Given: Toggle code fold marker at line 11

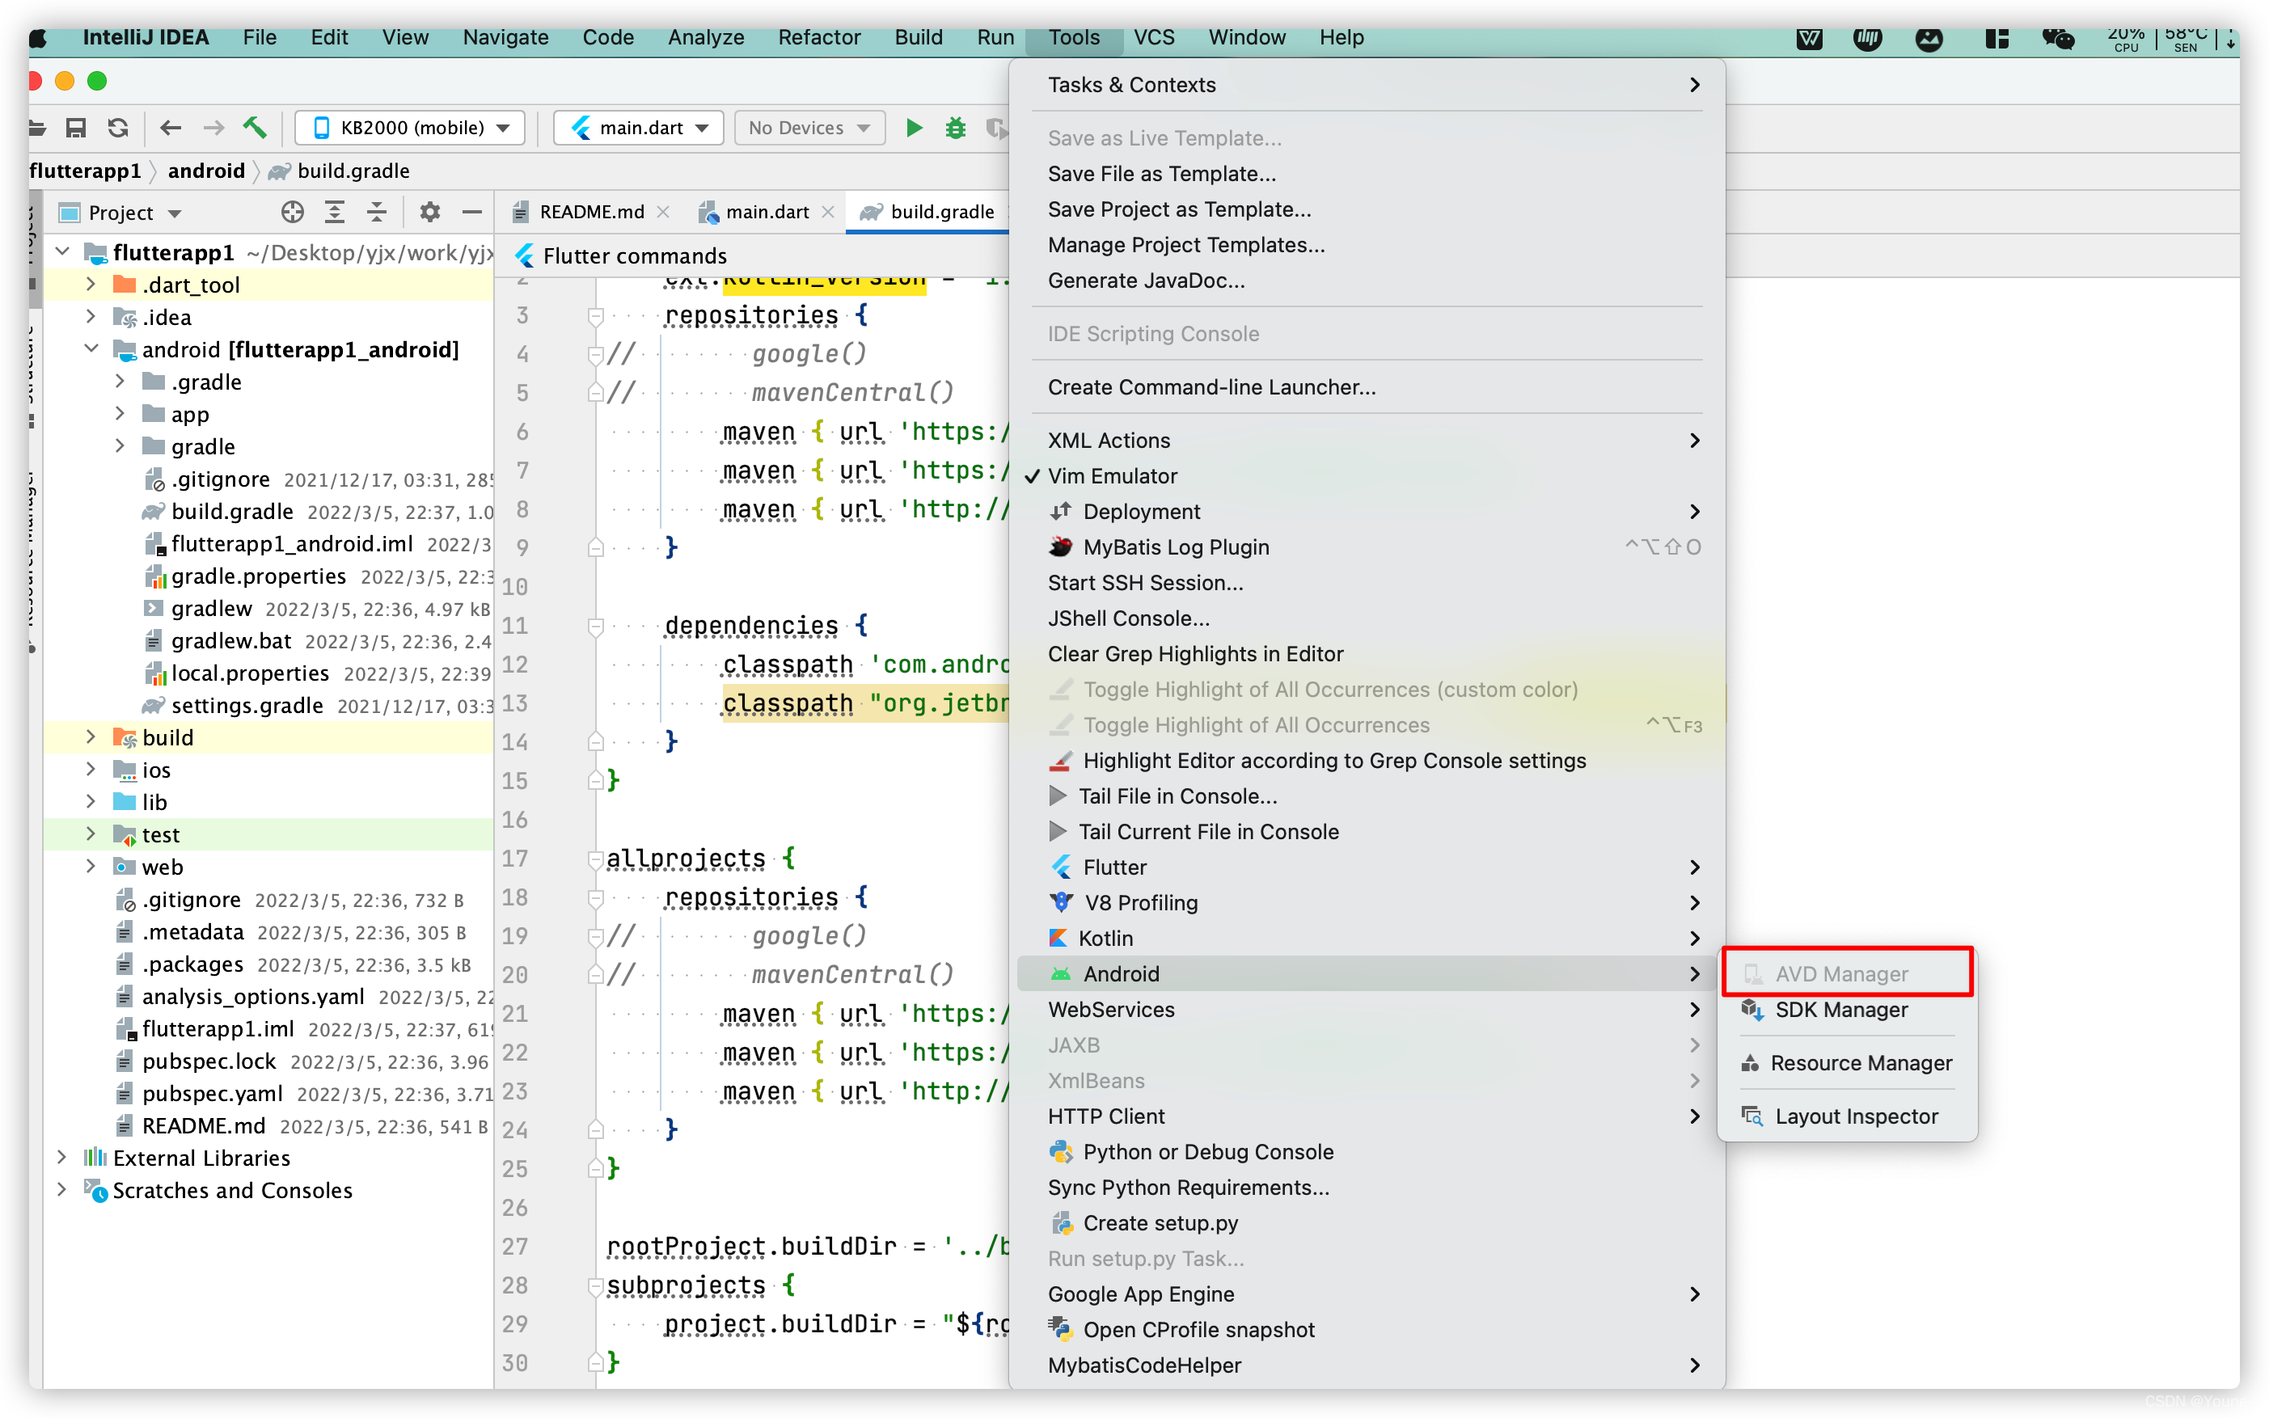Looking at the screenshot, I should pos(596,626).
